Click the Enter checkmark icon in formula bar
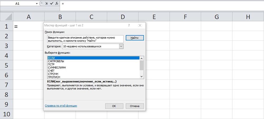The image size is (264, 119). coord(51,4)
